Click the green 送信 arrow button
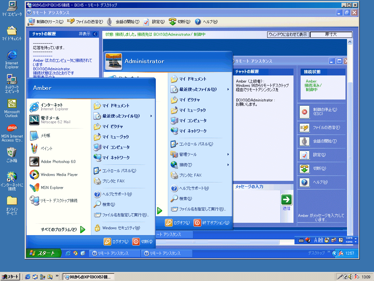Viewport: 374px width, 281px height. click(286, 199)
